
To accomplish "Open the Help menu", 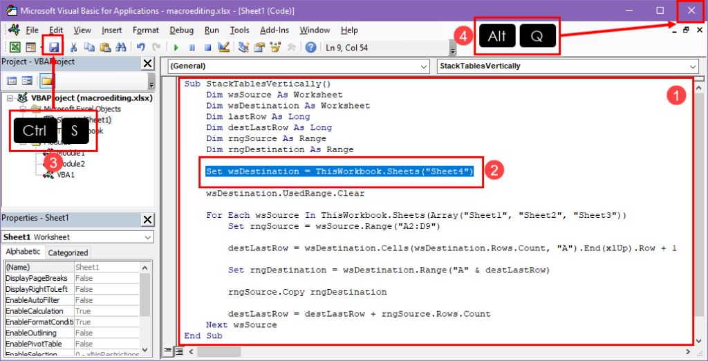I will [x=349, y=30].
